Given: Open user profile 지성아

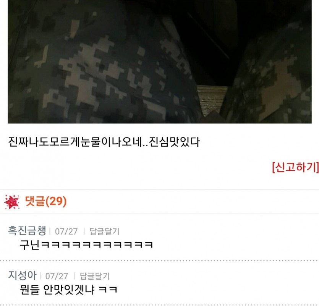Looking at the screenshot, I should coord(22,275).
